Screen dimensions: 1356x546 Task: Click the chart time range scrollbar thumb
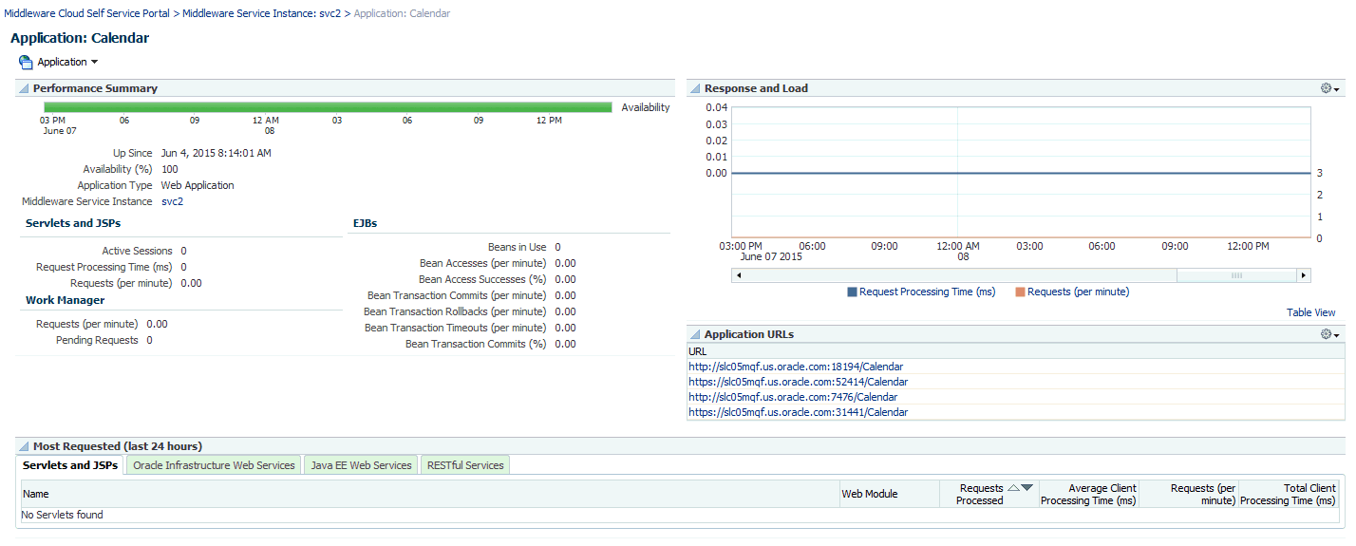pyautogui.click(x=1236, y=275)
